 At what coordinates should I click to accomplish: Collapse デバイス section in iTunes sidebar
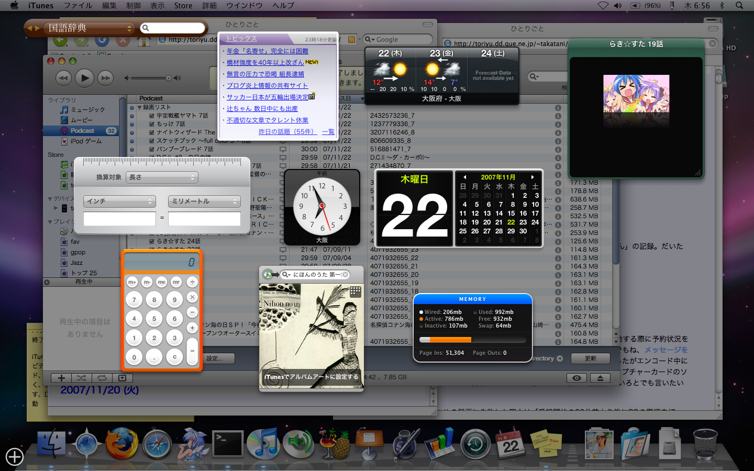(50, 199)
